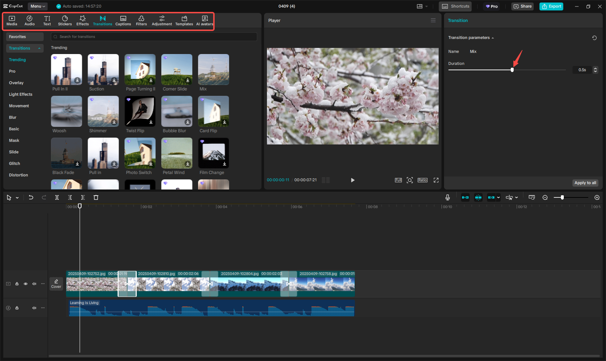
Task: Toggle track lock on the video track
Action: [x=17, y=284]
